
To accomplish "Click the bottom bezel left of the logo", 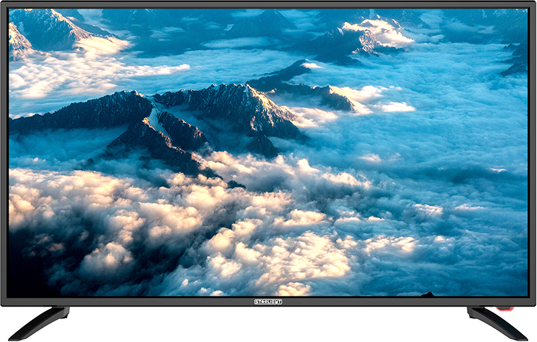I will coord(134,302).
